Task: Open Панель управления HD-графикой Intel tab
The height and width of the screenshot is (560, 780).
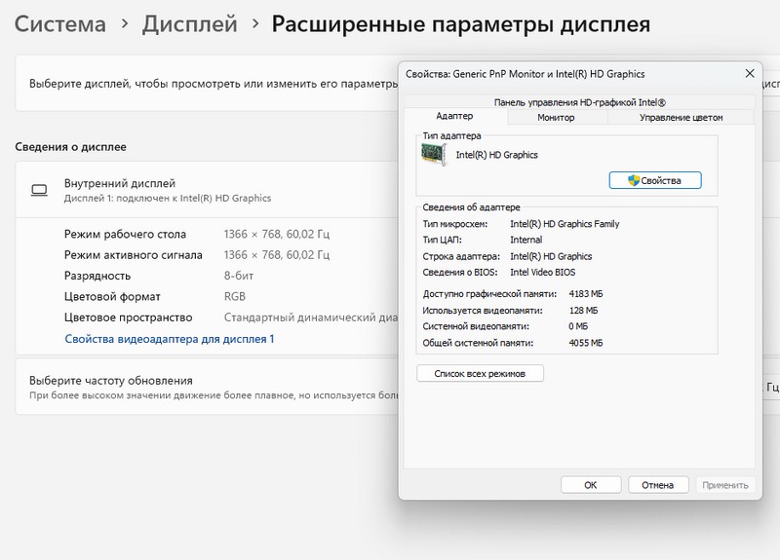Action: tap(579, 101)
